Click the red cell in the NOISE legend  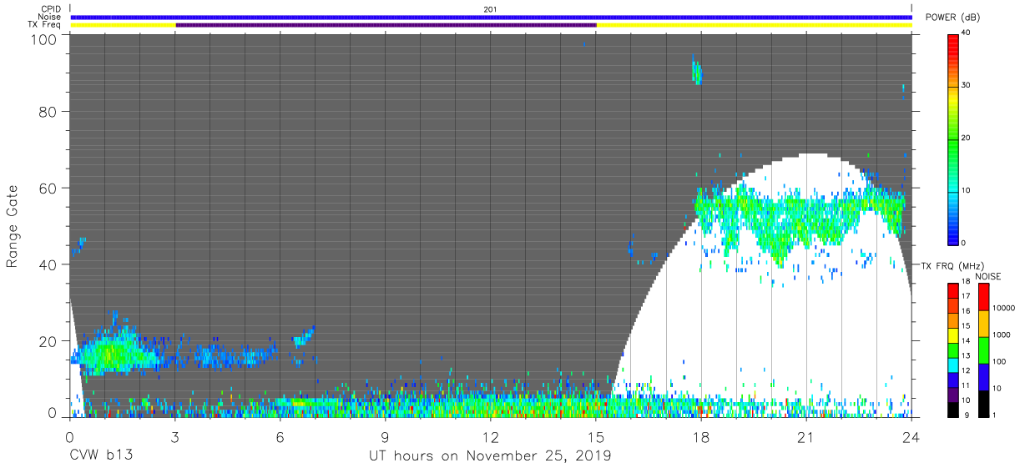[x=982, y=296]
